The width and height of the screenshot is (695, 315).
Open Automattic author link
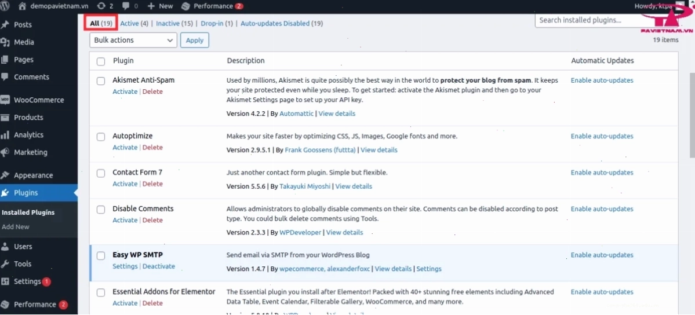point(297,113)
